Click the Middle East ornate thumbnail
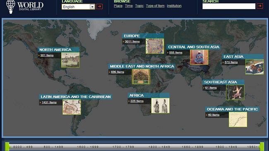This screenshot has width=269, height=151. pos(141,77)
